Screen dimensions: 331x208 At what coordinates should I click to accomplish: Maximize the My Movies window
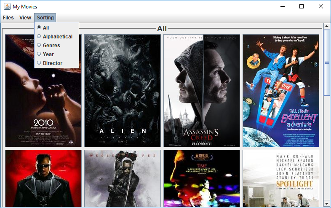tap(302, 7)
